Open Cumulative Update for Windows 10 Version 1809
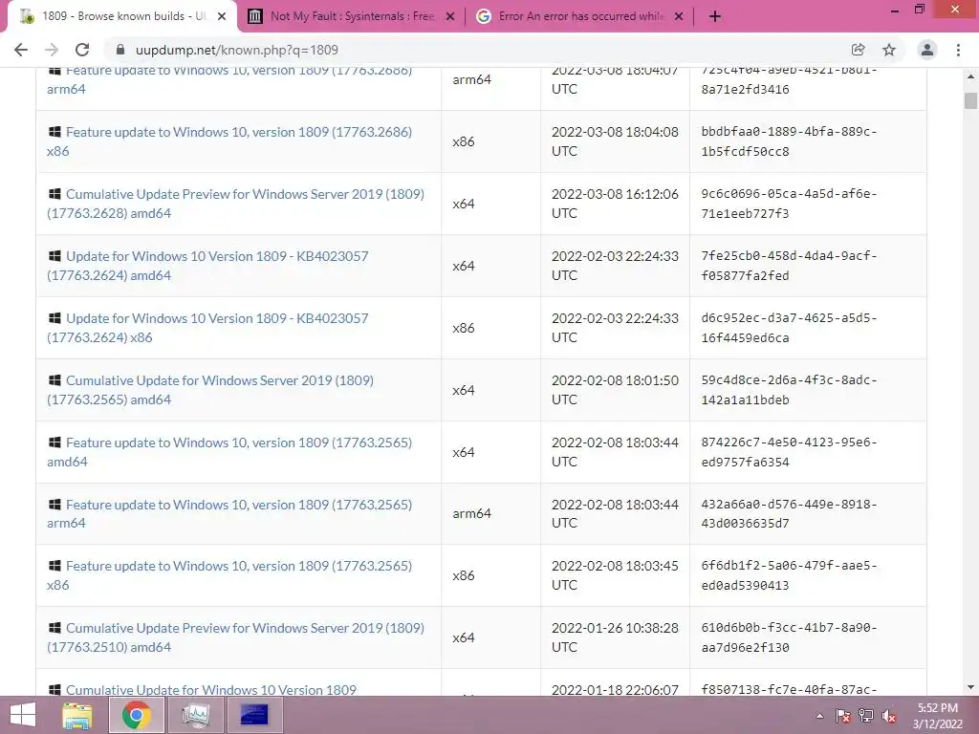Viewport: 979px width, 734px height. click(211, 690)
